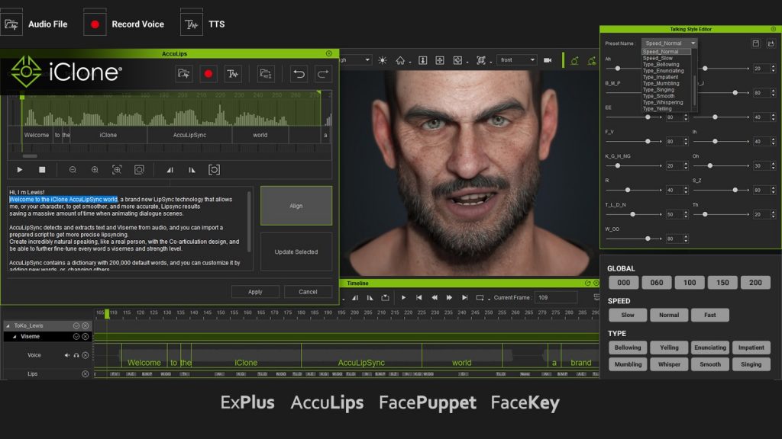Toggle loop playback in AccuLips
The image size is (782, 439).
pyautogui.click(x=214, y=170)
